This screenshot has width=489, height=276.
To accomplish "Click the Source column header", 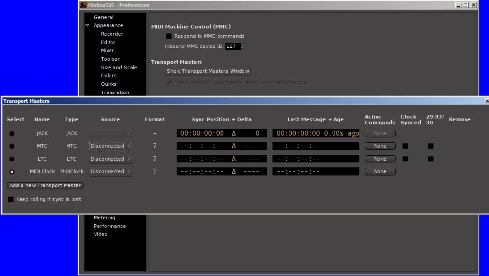I will click(111, 119).
